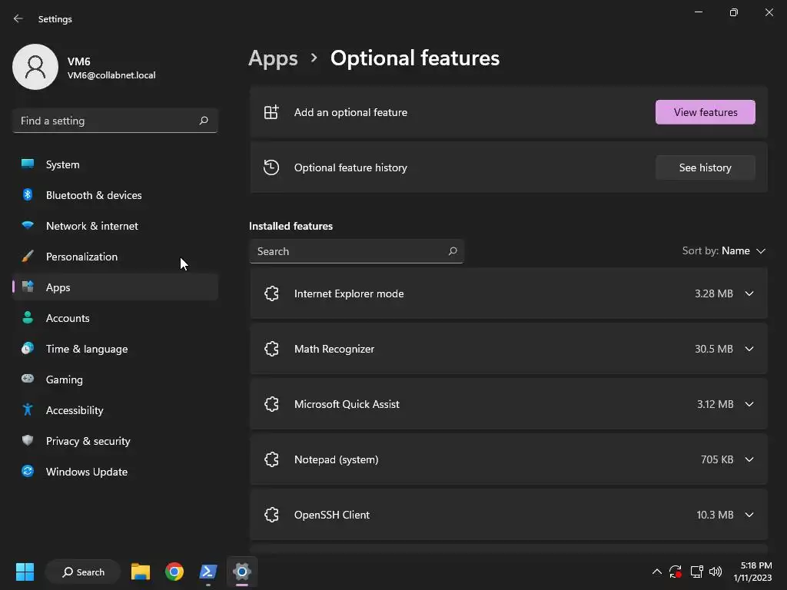Open Google Chrome from the taskbar
Image resolution: width=787 pixels, height=590 pixels.
[x=174, y=572]
